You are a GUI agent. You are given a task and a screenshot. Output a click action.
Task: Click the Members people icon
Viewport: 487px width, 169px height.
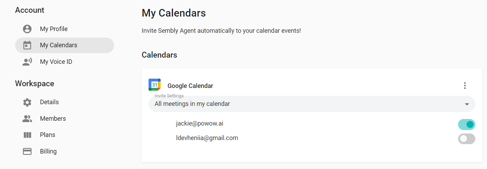[27, 119]
